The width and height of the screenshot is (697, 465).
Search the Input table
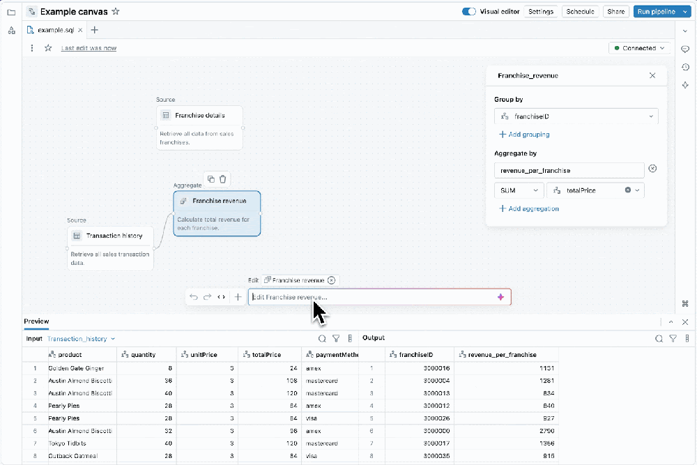322,339
